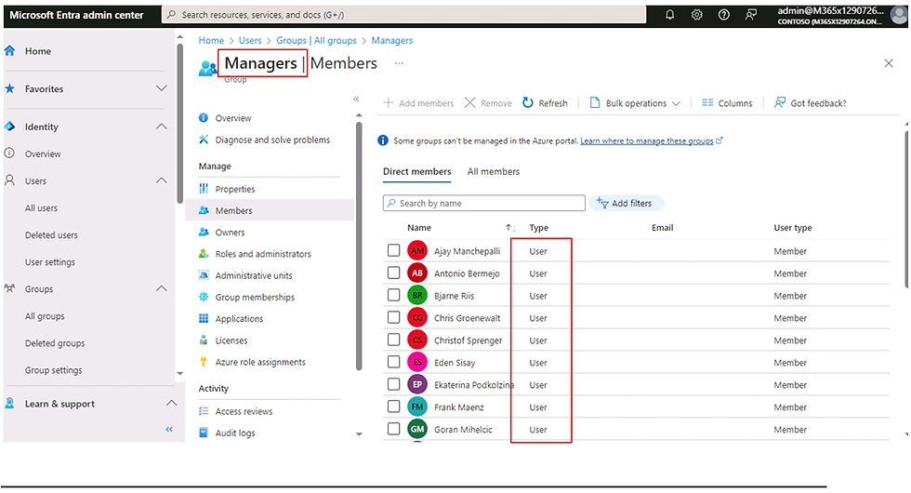Click Azure role assignments key icon
This screenshot has width=911, height=493.
pos(204,362)
